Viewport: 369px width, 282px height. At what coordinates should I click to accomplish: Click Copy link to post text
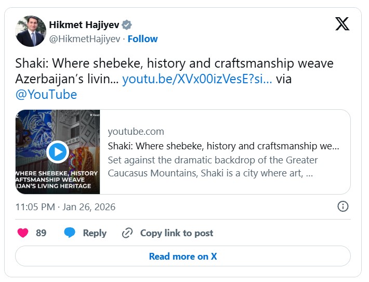click(x=177, y=233)
